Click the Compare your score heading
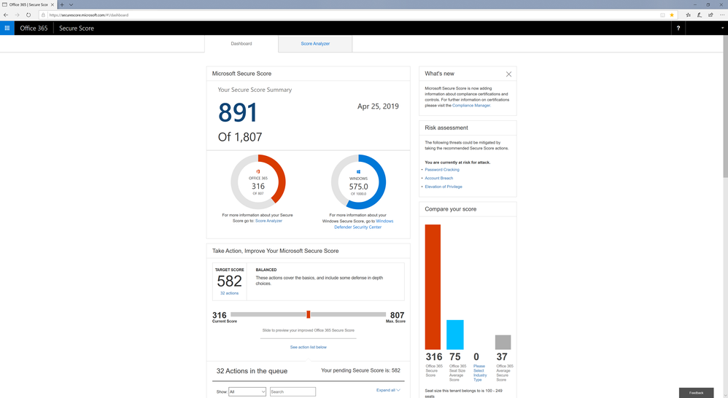 [450, 209]
